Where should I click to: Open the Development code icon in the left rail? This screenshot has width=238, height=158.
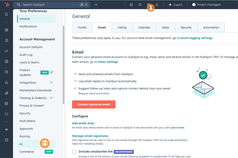click(6, 140)
